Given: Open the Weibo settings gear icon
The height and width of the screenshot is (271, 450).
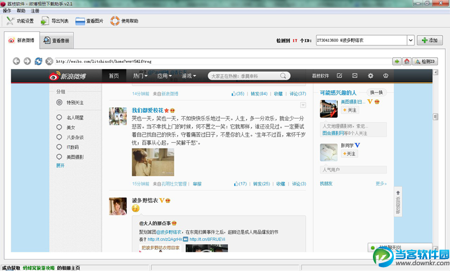Looking at the screenshot, I should coord(371,75).
